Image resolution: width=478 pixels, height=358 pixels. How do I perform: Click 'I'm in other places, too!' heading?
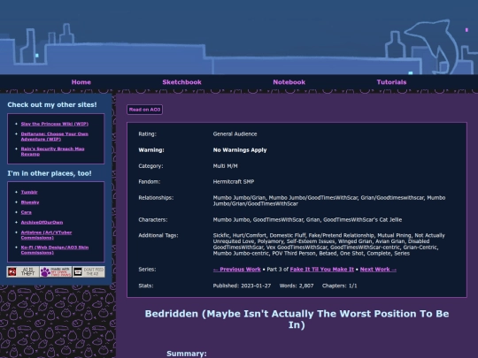point(50,173)
